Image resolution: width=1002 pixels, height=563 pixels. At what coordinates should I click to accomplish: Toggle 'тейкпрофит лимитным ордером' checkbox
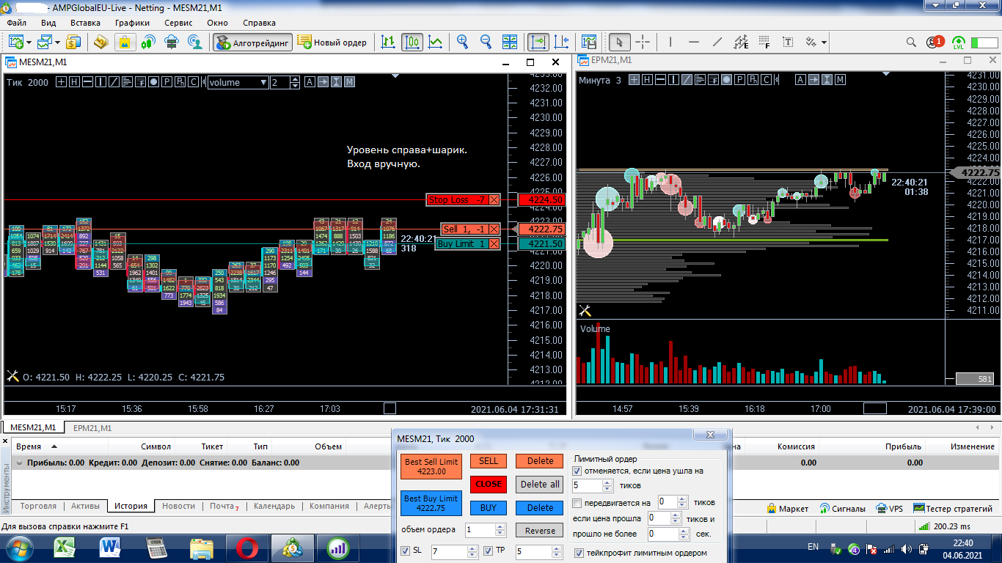click(x=579, y=553)
